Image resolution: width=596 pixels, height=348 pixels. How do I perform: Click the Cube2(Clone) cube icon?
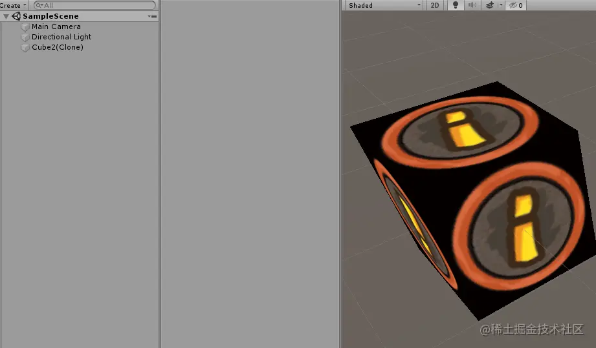pos(25,47)
